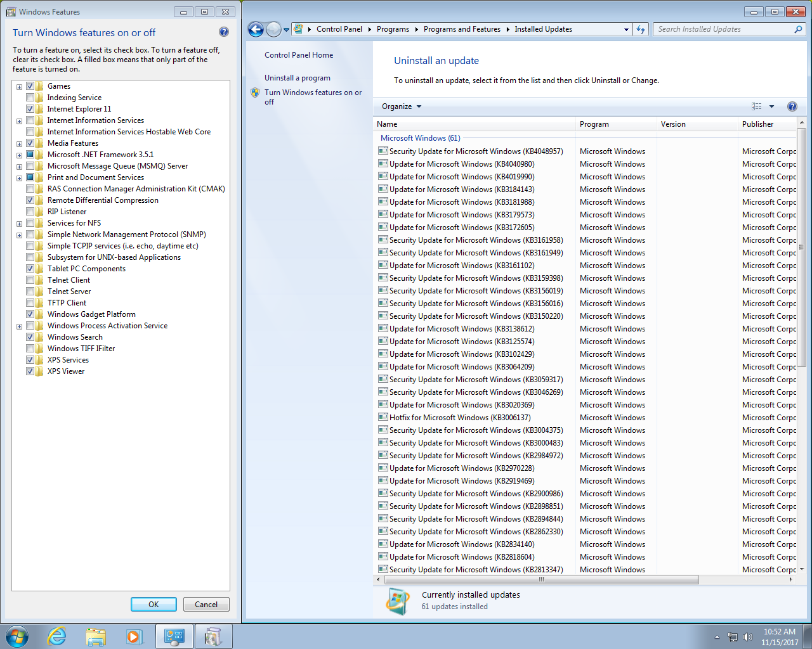Click the shield icon beside Turn Windows features
Viewport: 812px width, 649px height.
(x=255, y=93)
